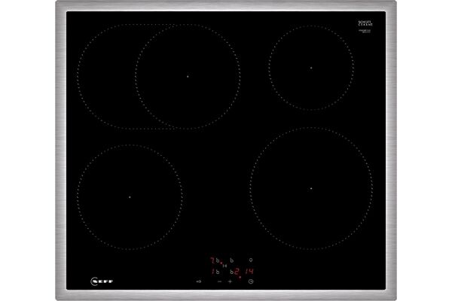Viewport: 452px width, 301px height.
Task: Select the red 2 display in bottom row
Action: click(236, 272)
